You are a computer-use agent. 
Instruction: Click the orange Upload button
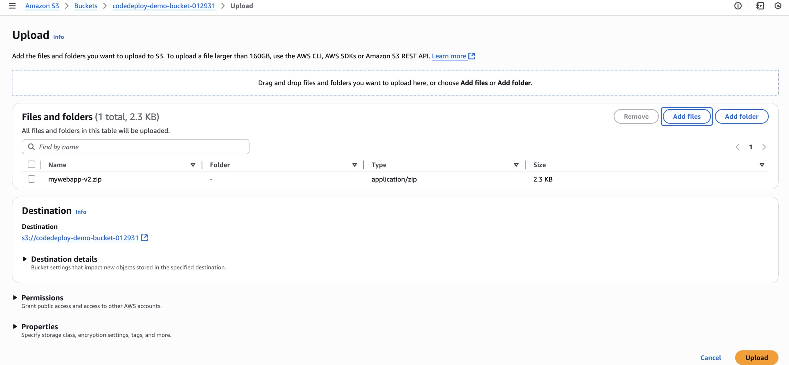(x=756, y=357)
